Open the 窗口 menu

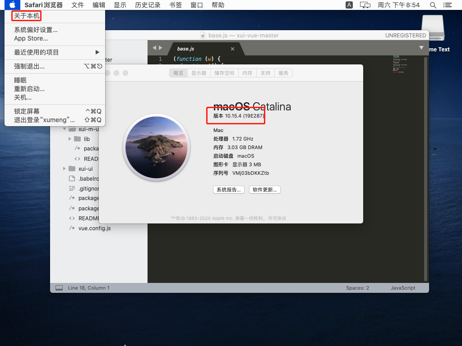(x=197, y=5)
